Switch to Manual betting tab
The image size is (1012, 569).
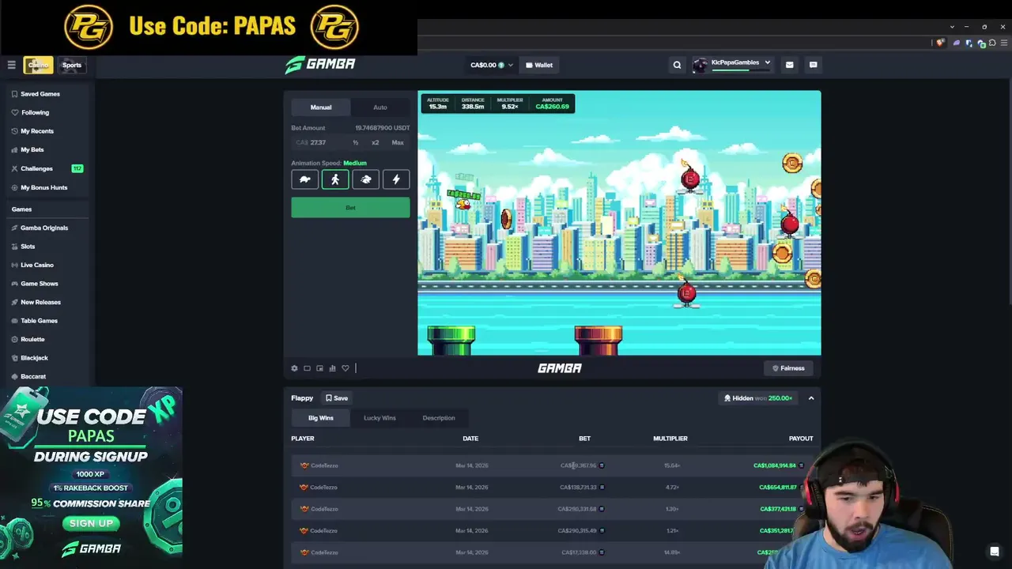321,107
